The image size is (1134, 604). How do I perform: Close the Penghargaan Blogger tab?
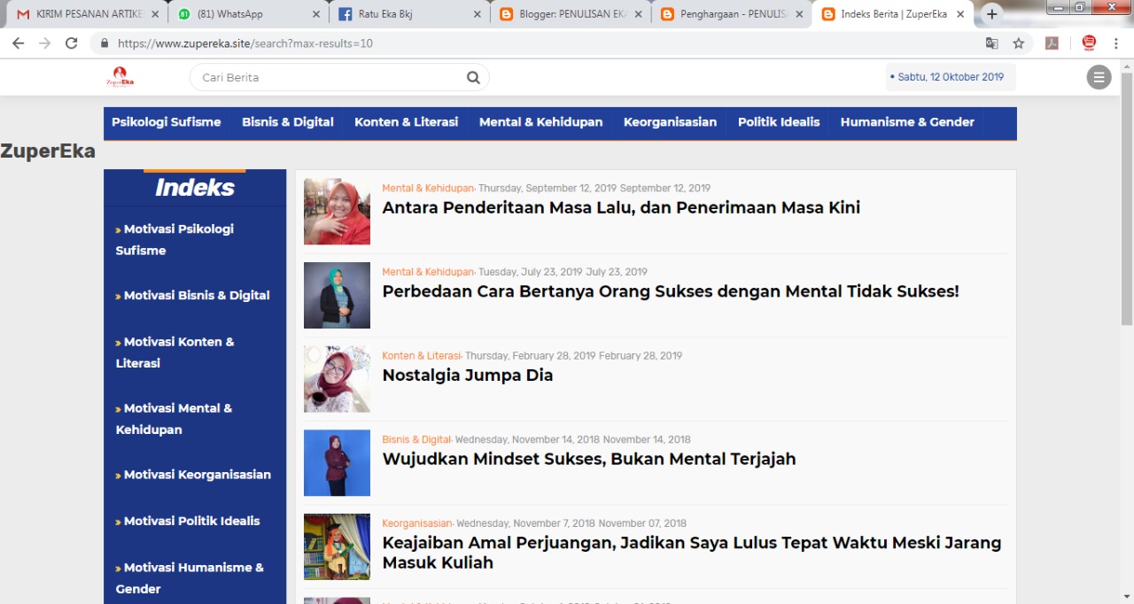tap(799, 14)
